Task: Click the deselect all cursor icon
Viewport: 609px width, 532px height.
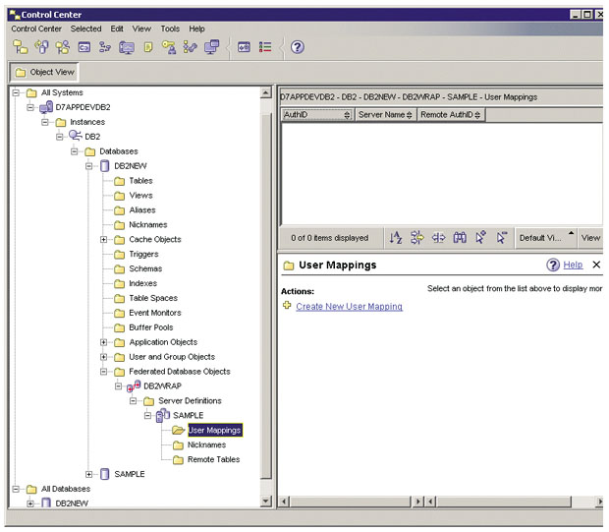Action: click(x=502, y=238)
